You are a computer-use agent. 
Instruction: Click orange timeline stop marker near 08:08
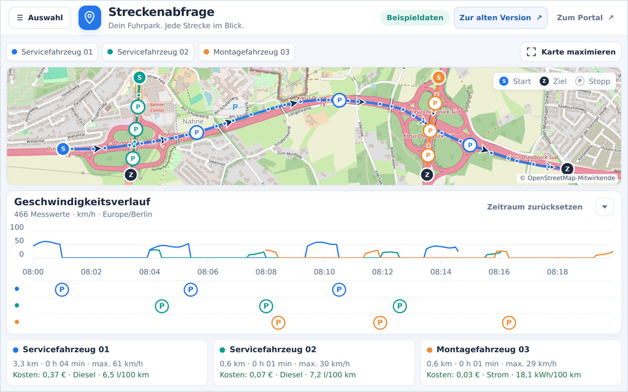pyautogui.click(x=278, y=322)
